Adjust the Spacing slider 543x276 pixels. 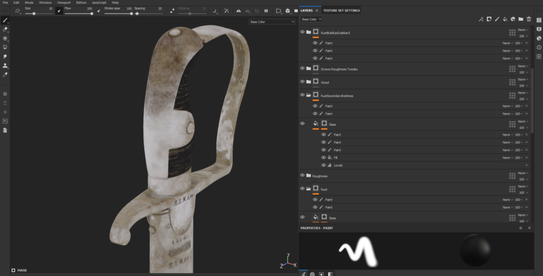148,13
